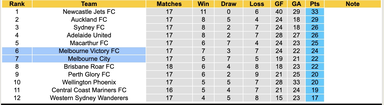Screen dimensions: 384x105
Task: Select the Win column header
Action: pyautogui.click(x=203, y=4)
